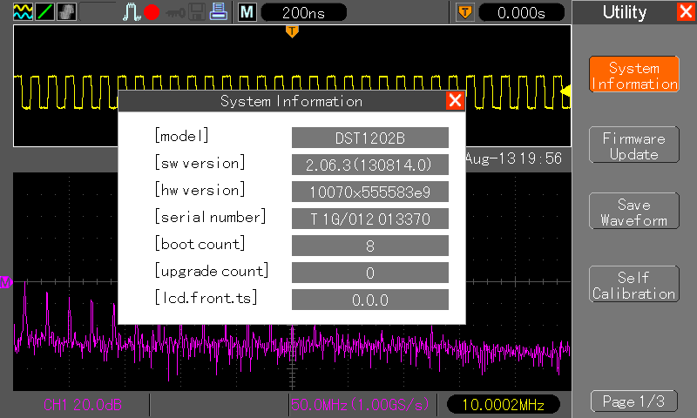Click the [sw version] label
The width and height of the screenshot is (697, 418).
(200, 163)
